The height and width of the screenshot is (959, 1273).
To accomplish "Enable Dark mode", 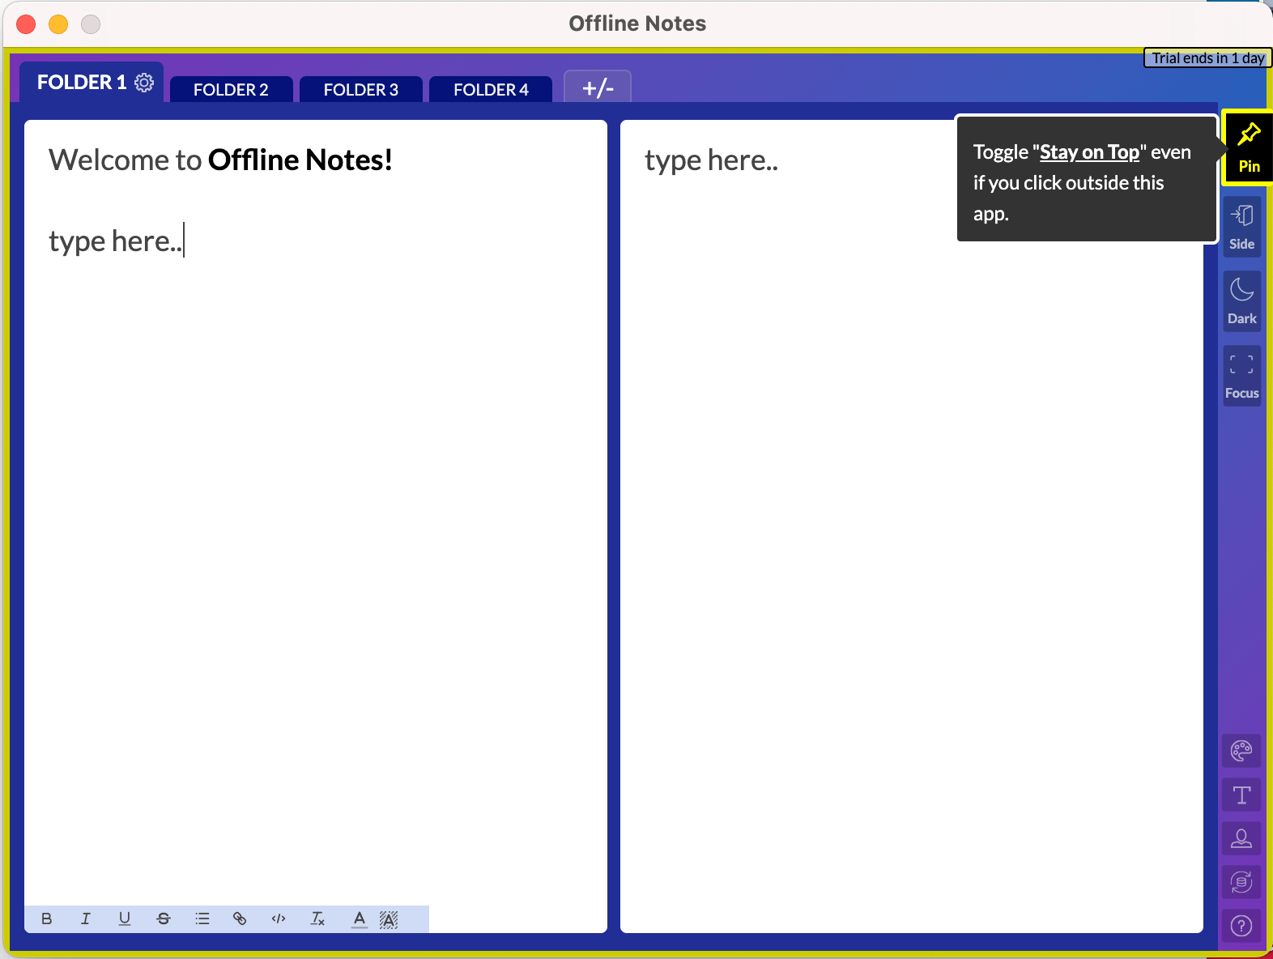I will click(x=1241, y=301).
